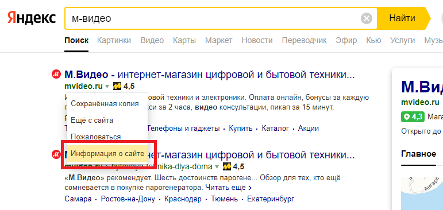
Task: Expand the Читать ещё link
Action: pos(228,187)
